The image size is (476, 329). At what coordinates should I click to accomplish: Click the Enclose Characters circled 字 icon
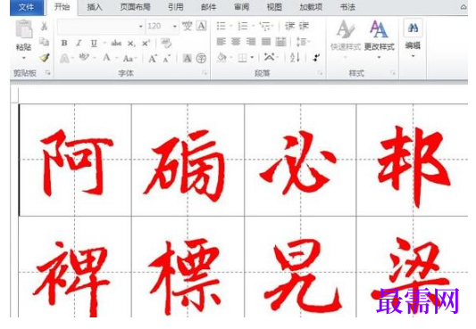coord(201,58)
